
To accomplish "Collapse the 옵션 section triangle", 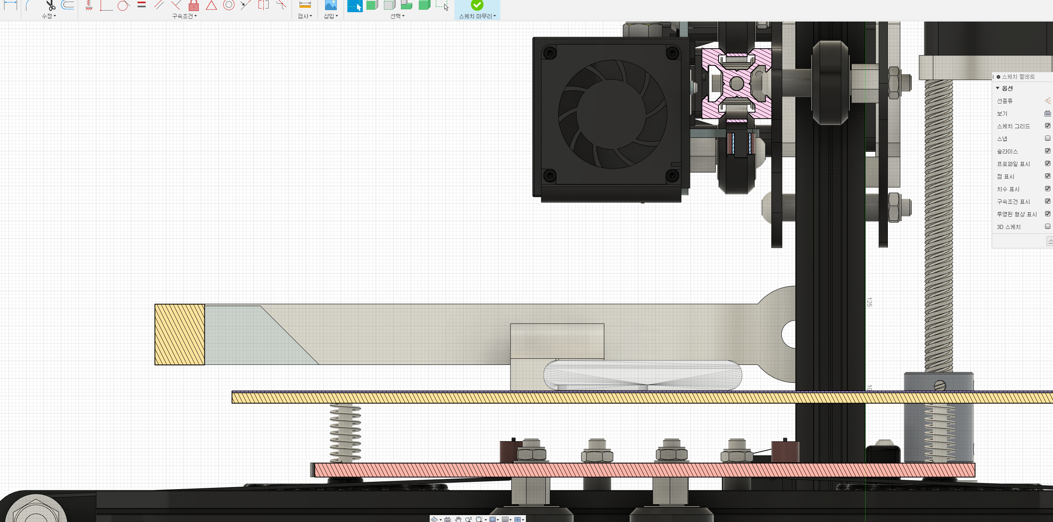I will (997, 88).
